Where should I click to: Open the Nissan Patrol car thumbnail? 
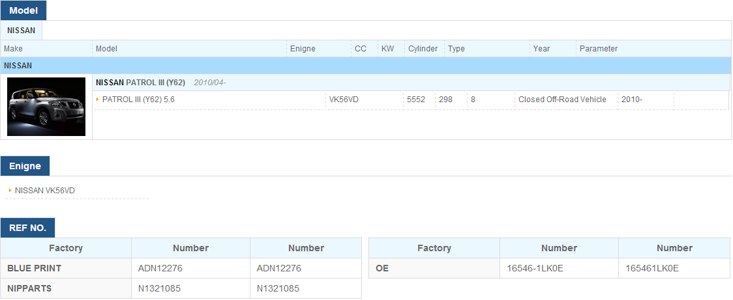46,106
